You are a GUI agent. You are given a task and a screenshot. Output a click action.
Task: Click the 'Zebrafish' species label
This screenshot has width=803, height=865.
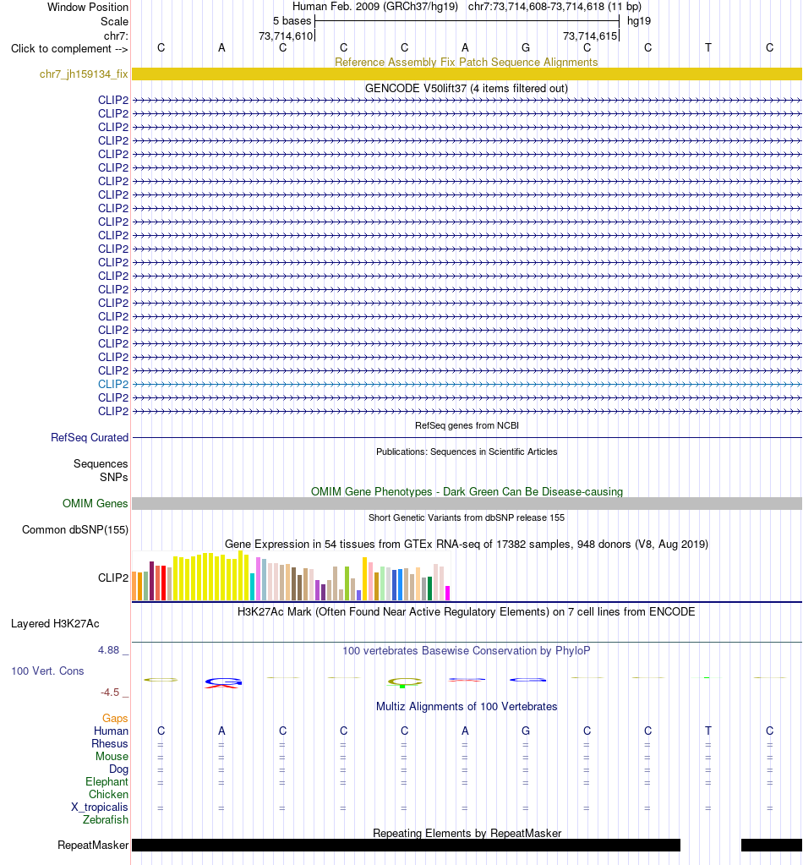tap(106, 819)
